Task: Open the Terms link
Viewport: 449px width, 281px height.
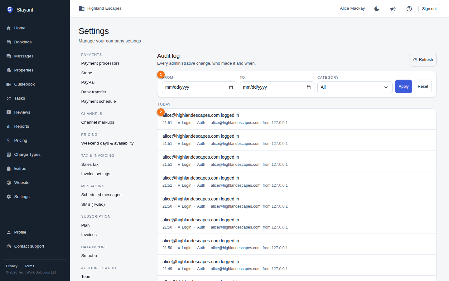Action: tap(29, 266)
